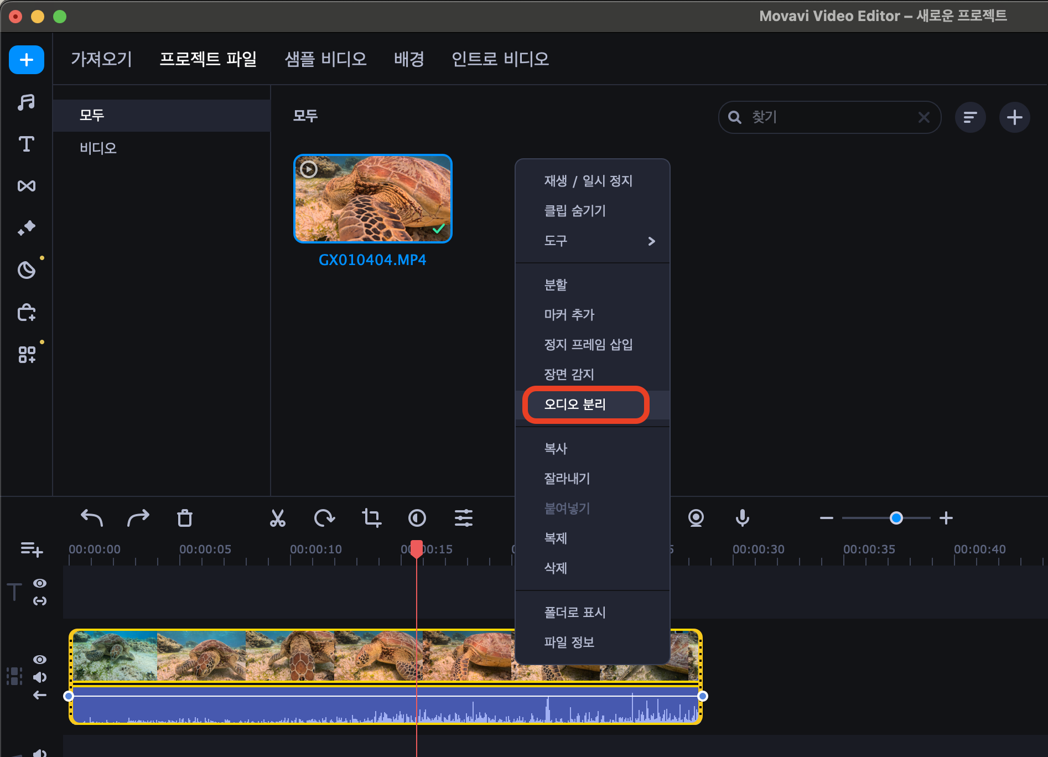
Task: Select the crop tool icon
Action: coord(371,518)
